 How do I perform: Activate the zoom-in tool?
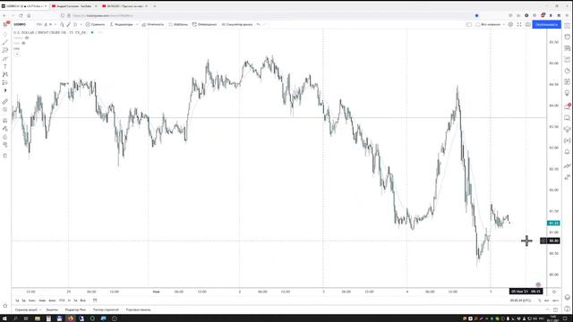(x=5, y=109)
